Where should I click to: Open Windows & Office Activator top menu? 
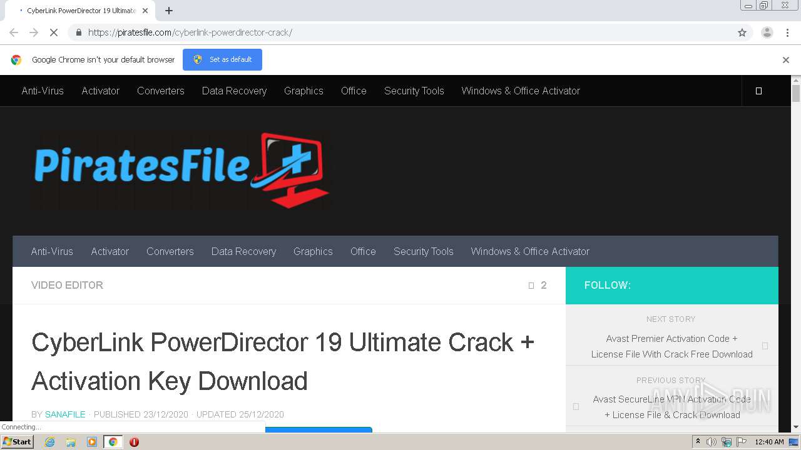pos(521,91)
